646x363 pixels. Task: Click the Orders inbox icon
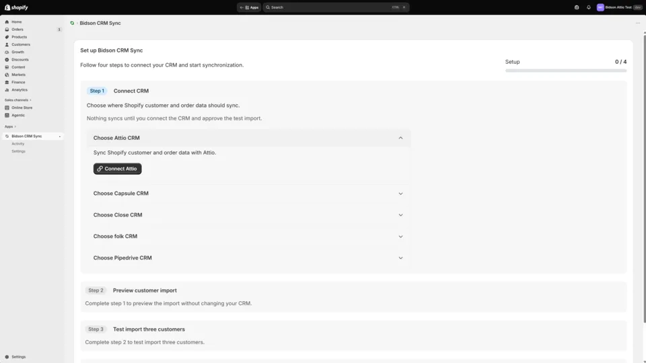tap(7, 30)
